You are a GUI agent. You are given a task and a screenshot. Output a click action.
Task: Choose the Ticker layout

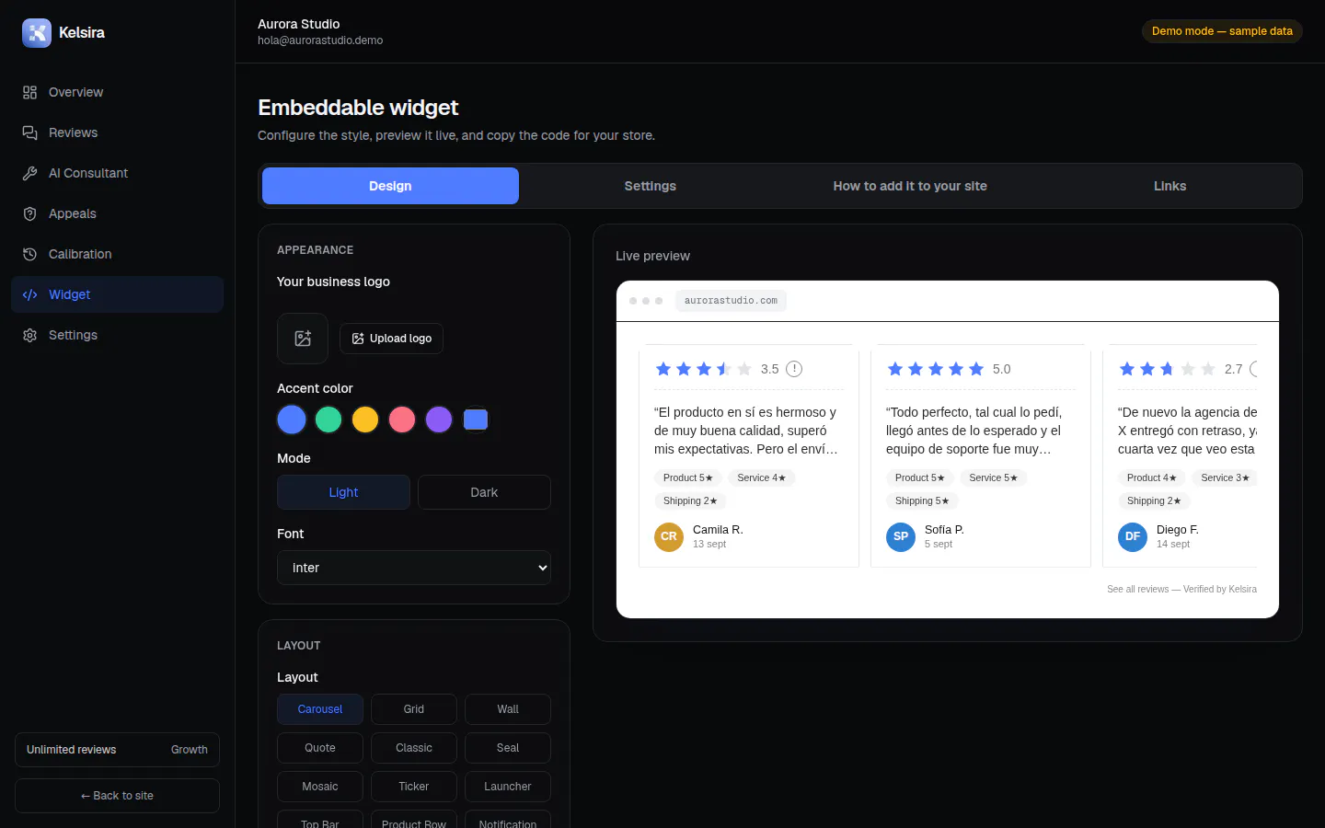point(414,787)
